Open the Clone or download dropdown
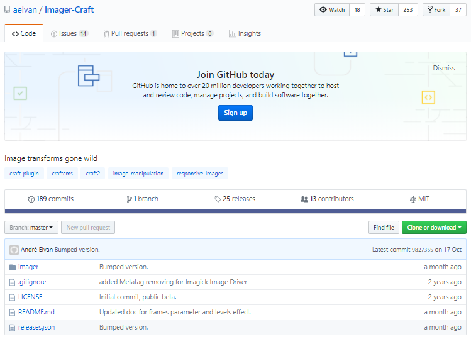Viewport: 471px width, 339px height. (x=434, y=228)
